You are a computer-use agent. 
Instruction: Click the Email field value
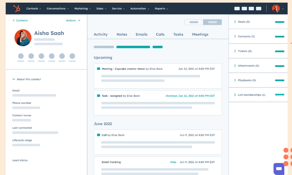click(34, 95)
